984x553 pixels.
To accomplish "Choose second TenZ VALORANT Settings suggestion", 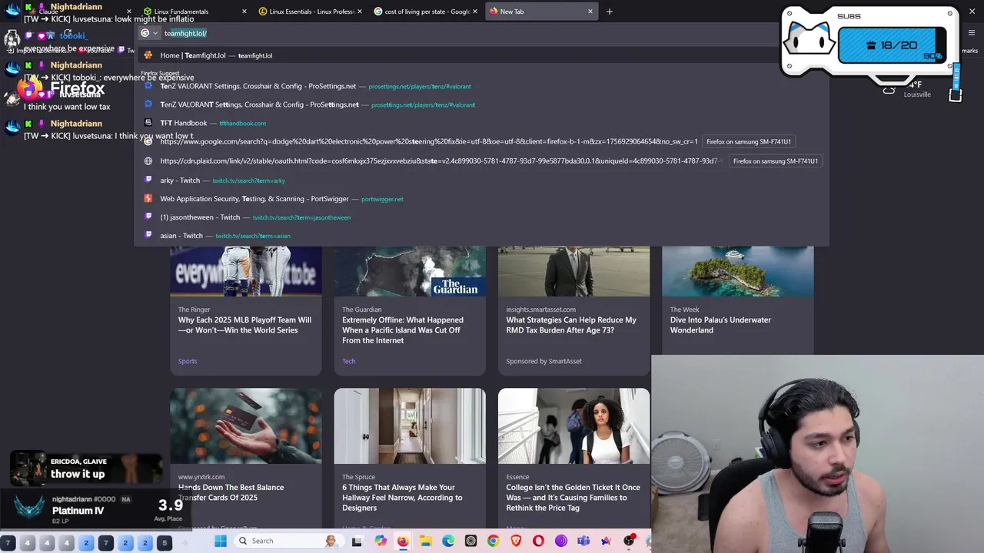I will click(x=481, y=104).
